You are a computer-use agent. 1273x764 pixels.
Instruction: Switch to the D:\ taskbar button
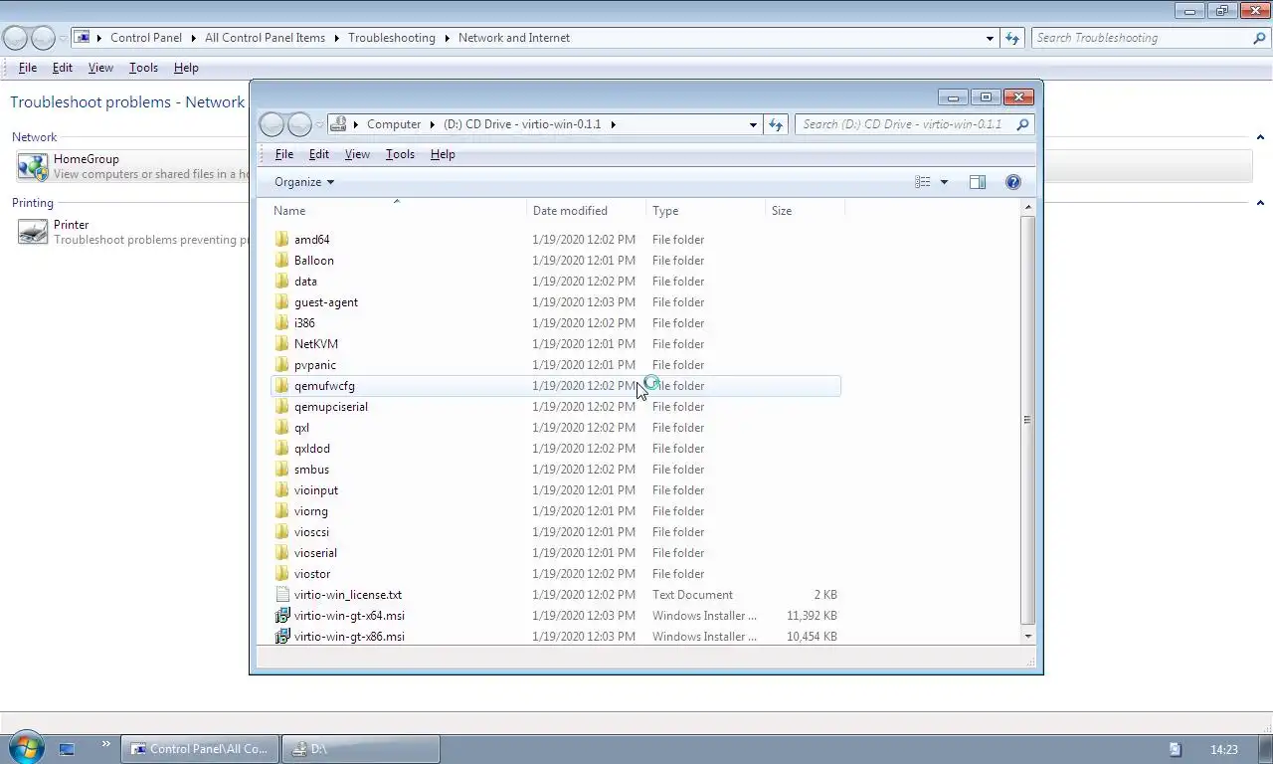coord(361,749)
